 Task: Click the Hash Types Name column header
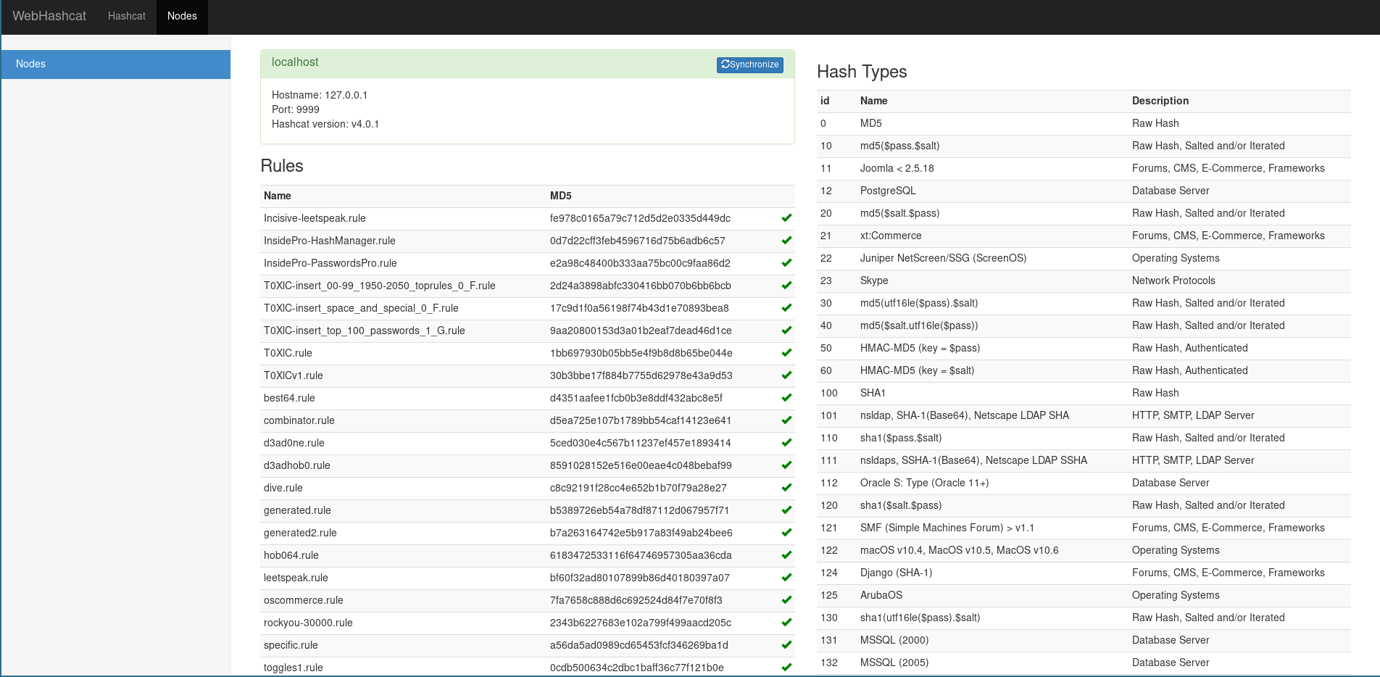pos(873,101)
